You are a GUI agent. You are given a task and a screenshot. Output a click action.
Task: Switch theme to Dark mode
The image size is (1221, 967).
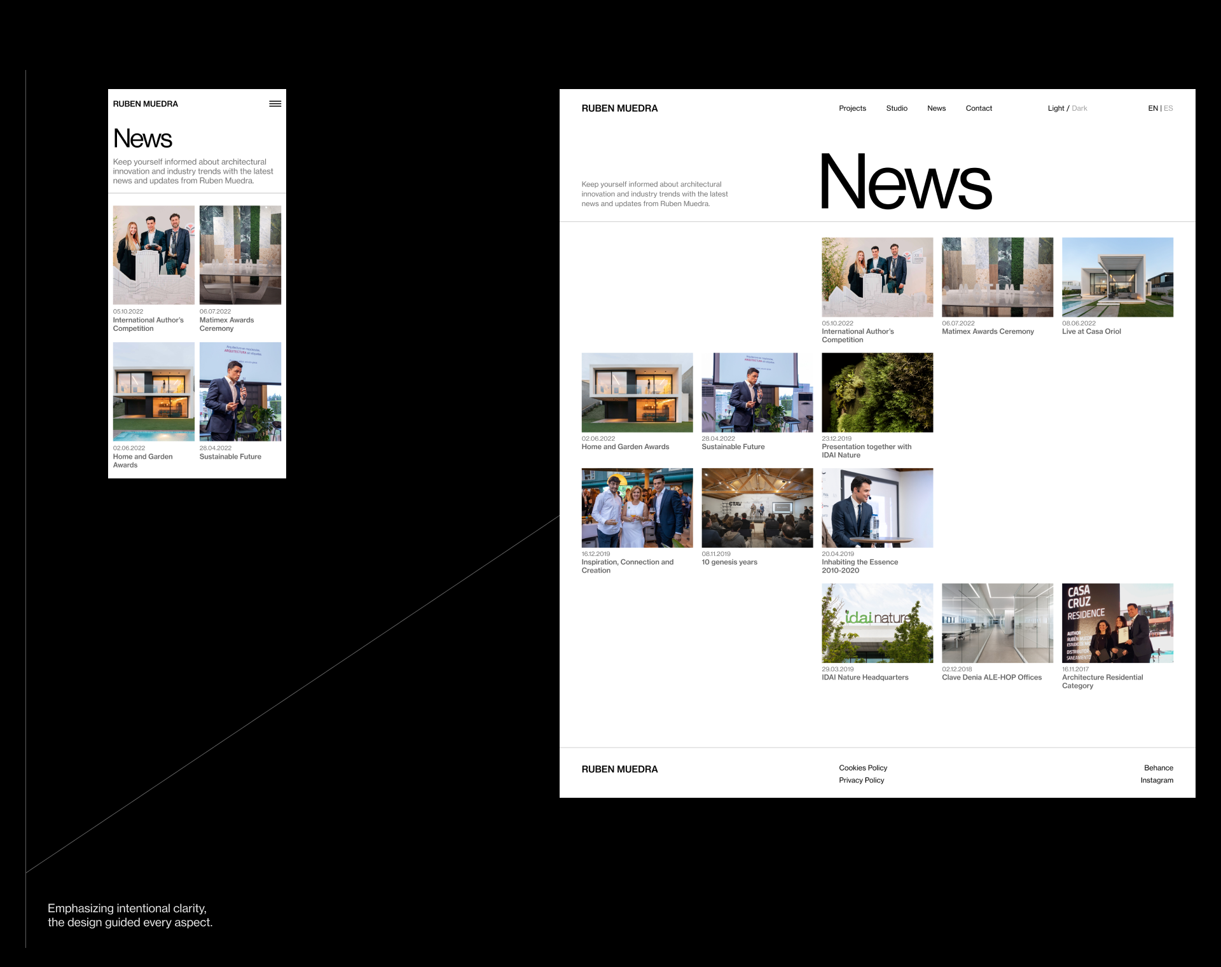pos(1079,108)
